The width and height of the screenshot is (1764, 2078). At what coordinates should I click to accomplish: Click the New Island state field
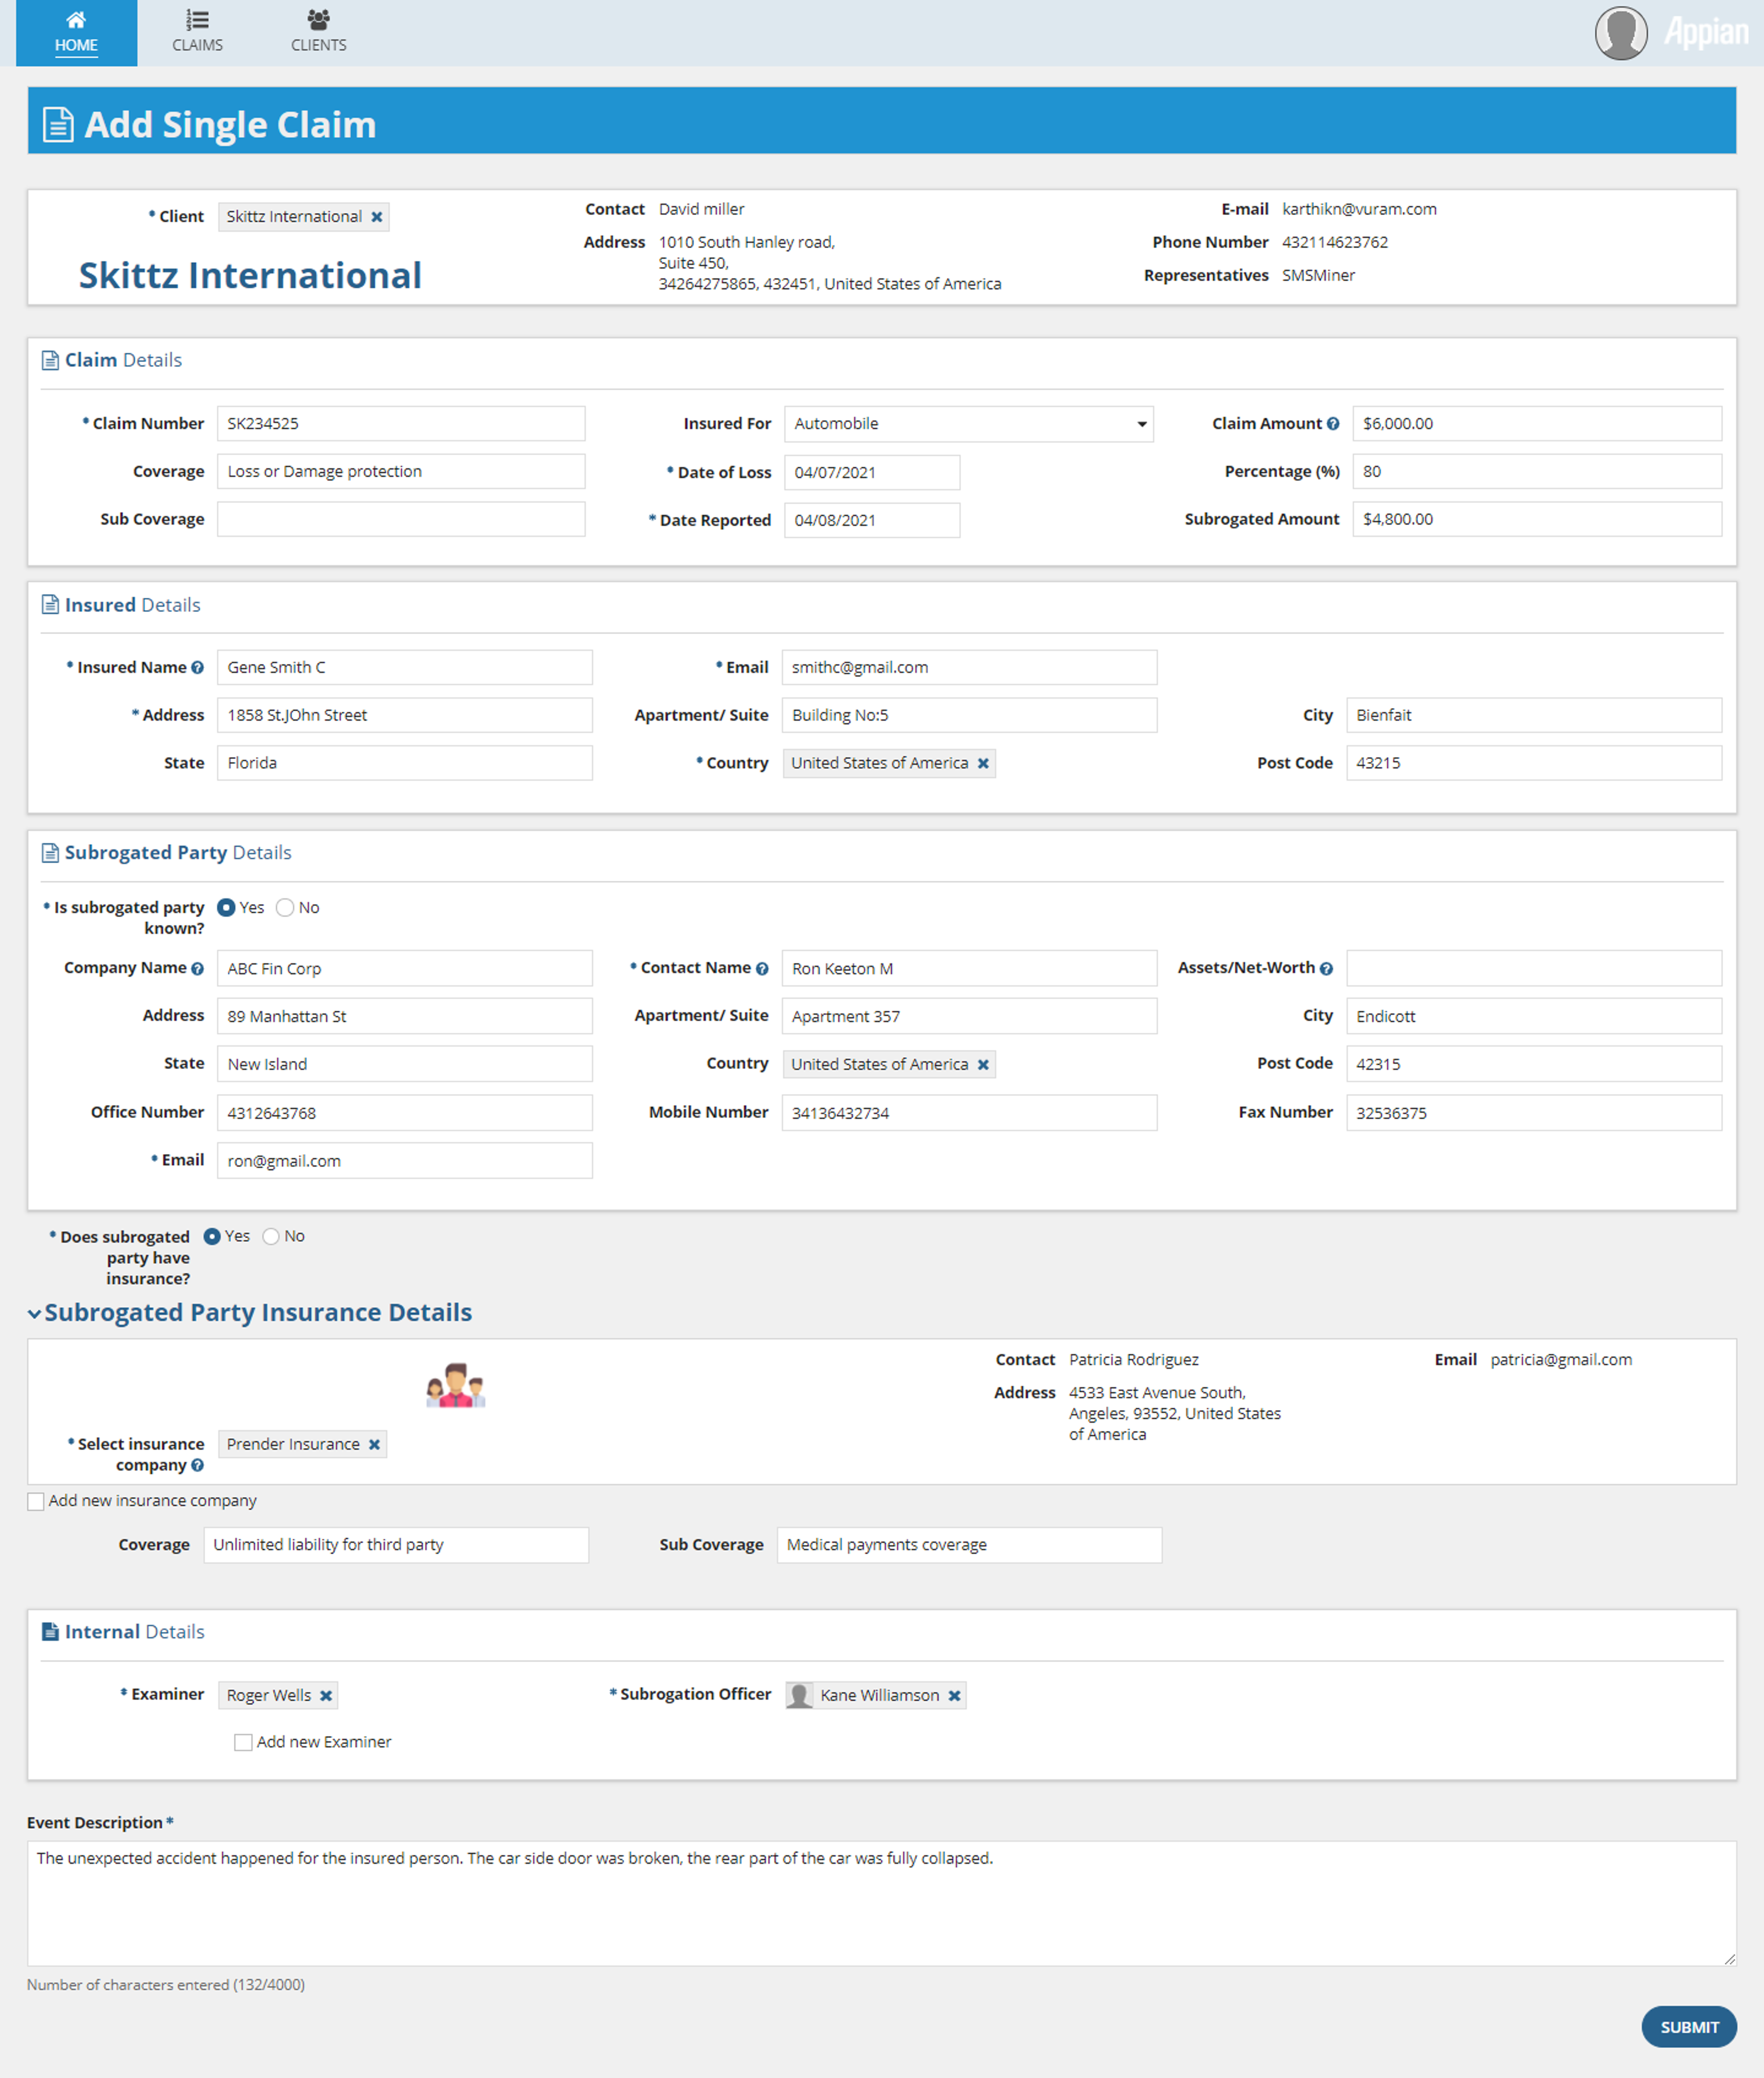tap(405, 1065)
